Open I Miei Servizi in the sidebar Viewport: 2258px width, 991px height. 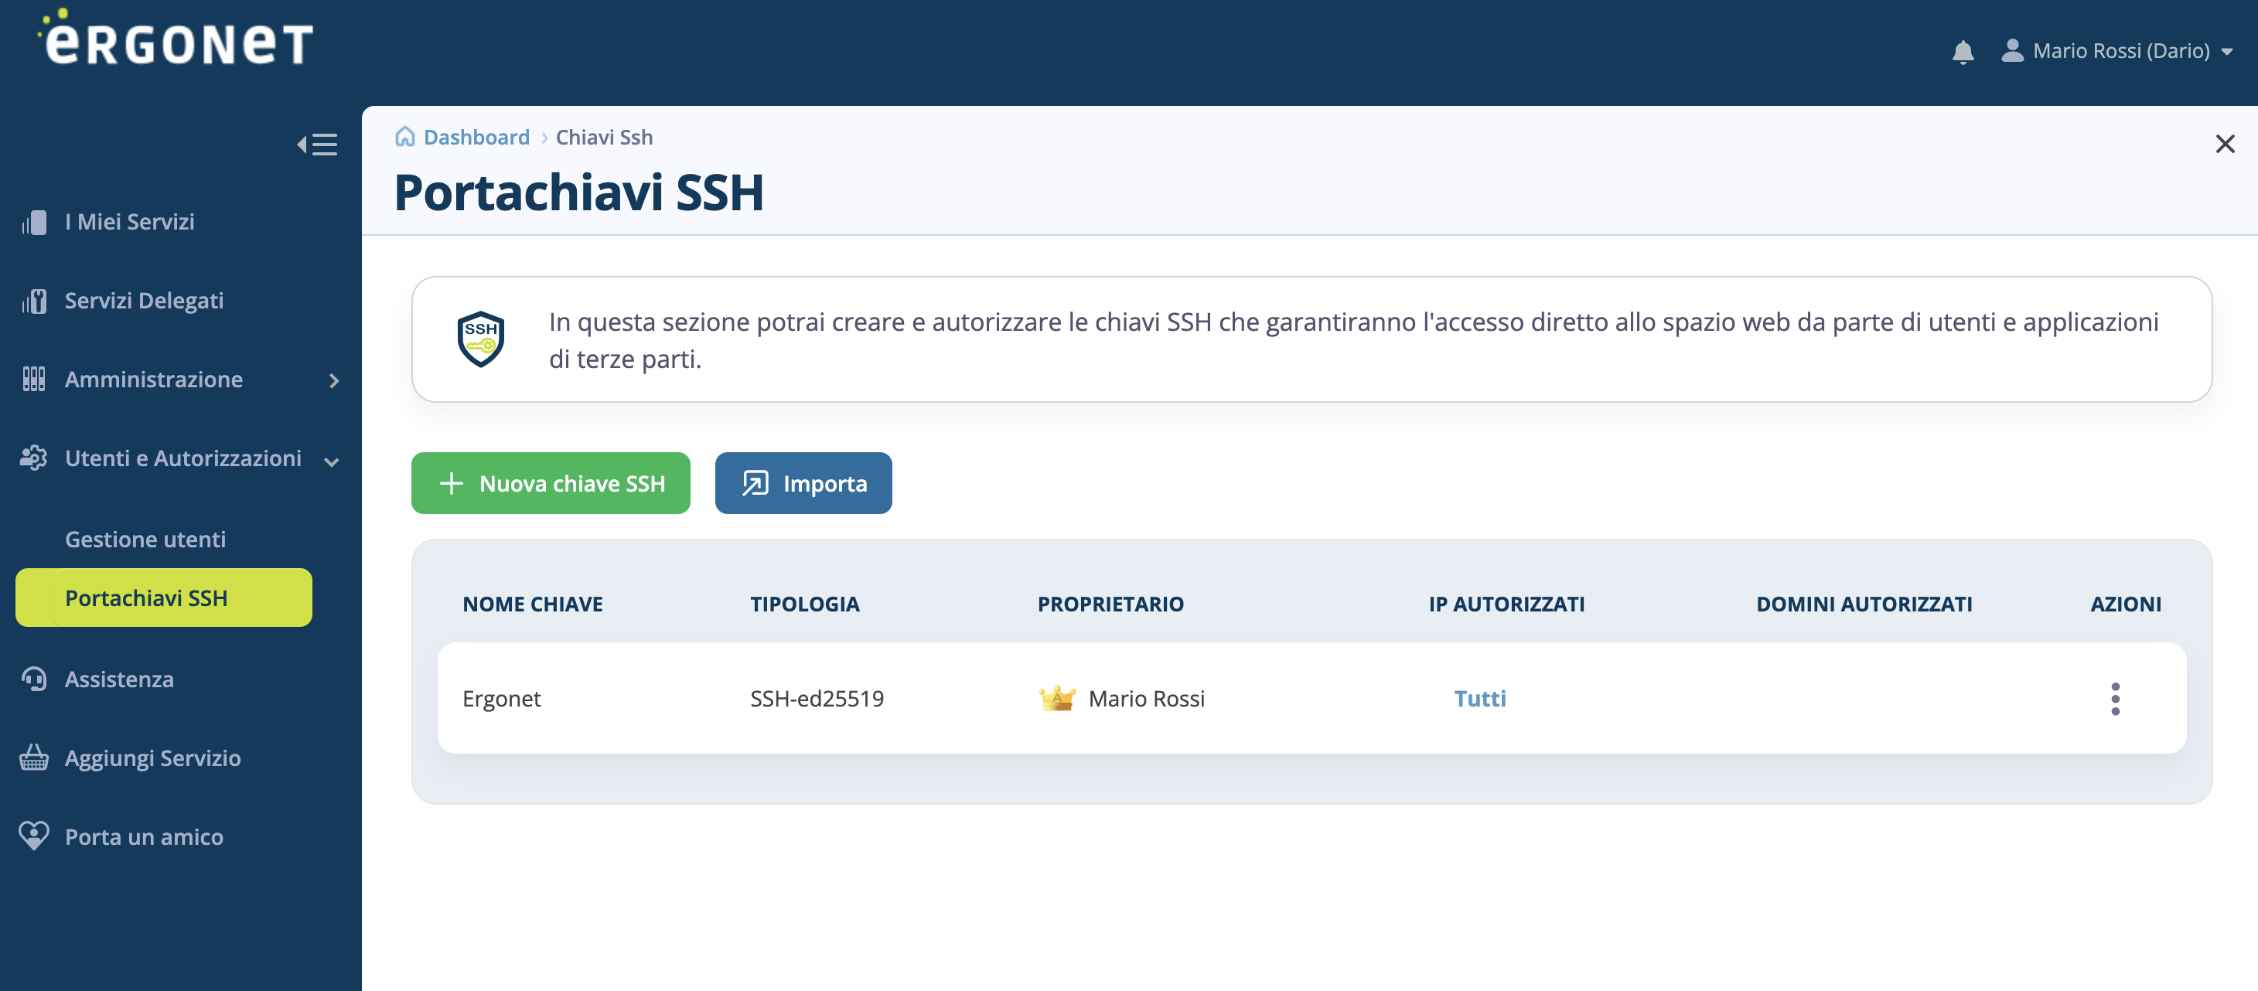(130, 222)
